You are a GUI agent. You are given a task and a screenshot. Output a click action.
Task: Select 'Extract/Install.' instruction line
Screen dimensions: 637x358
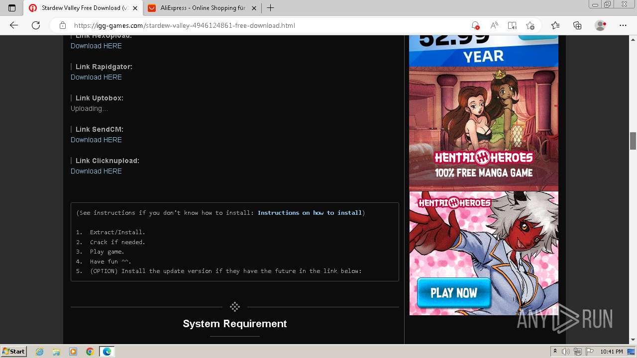pos(117,232)
